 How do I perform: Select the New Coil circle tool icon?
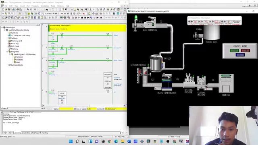(x=65, y=13)
